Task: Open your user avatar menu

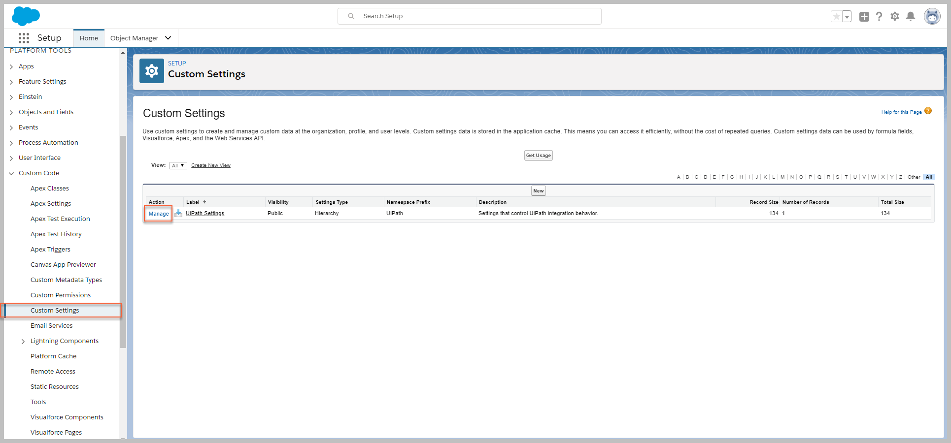Action: tap(932, 16)
